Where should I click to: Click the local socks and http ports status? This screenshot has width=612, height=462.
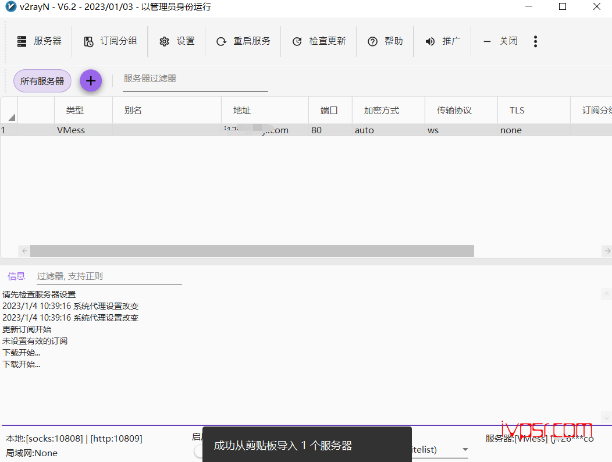point(74,439)
